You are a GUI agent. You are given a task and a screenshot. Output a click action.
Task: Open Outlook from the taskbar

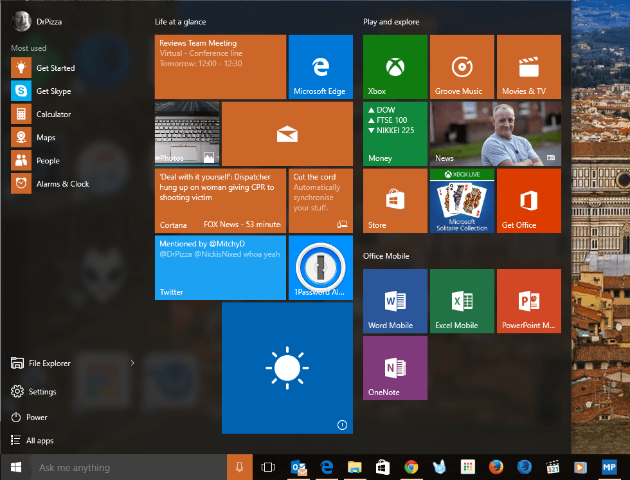[x=299, y=467]
